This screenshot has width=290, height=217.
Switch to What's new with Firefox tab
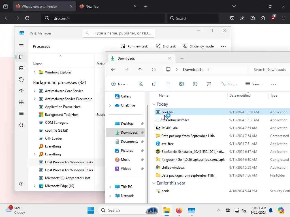(44, 6)
